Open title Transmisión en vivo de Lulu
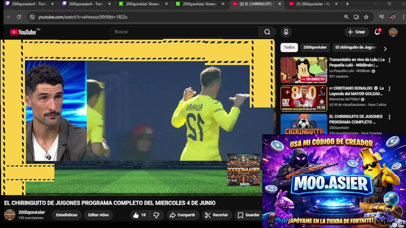Image resolution: width=406 pixels, height=228 pixels. pos(357,62)
